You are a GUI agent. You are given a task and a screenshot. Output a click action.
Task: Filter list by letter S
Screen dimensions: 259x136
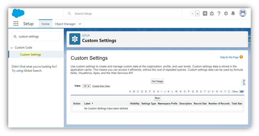point(201,91)
